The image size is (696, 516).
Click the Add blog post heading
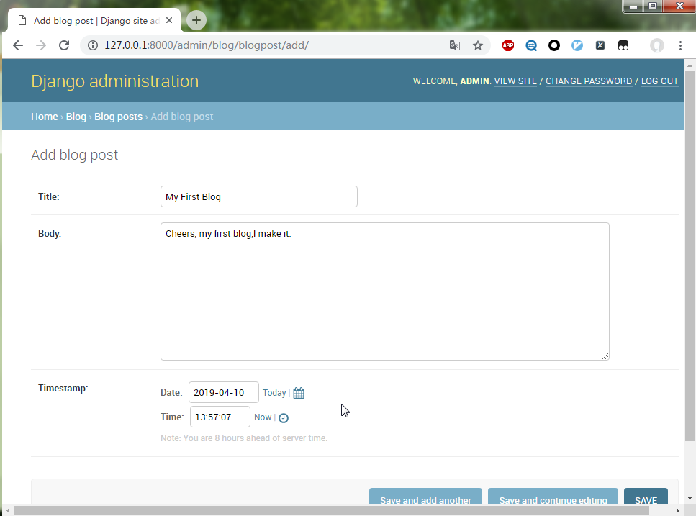pos(75,155)
